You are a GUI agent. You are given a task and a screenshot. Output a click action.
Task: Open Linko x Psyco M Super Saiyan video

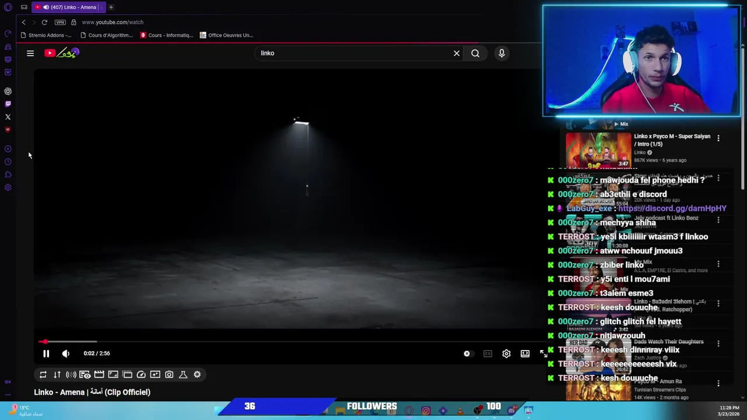672,140
